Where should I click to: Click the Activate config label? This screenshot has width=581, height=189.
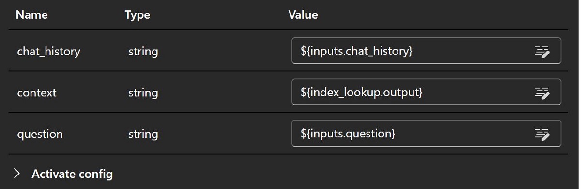(x=72, y=174)
